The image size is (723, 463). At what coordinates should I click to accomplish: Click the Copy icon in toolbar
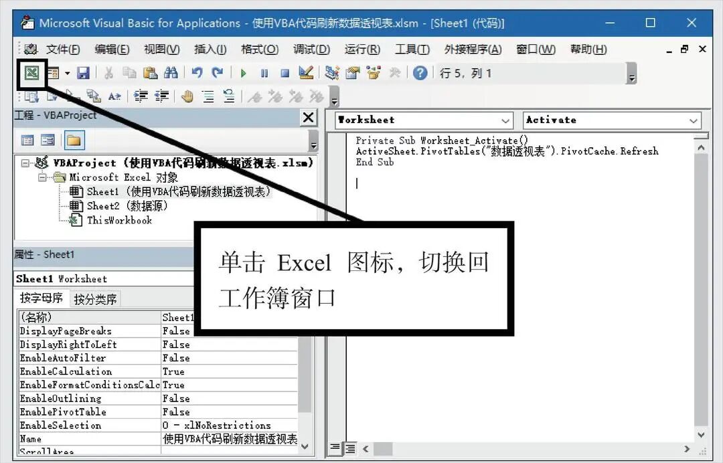pos(129,73)
